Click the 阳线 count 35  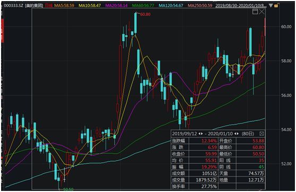coord(262,161)
